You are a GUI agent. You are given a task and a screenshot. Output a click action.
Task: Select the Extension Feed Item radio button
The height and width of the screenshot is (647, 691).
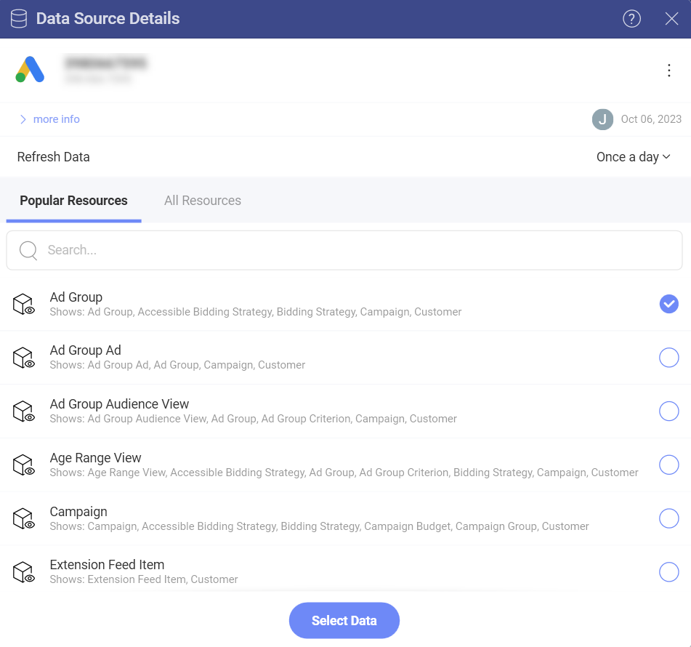(x=668, y=571)
